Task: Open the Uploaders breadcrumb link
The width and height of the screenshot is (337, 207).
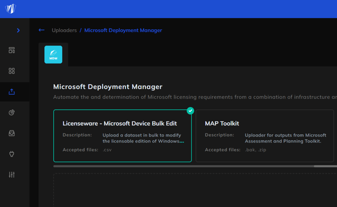Action: pos(64,30)
